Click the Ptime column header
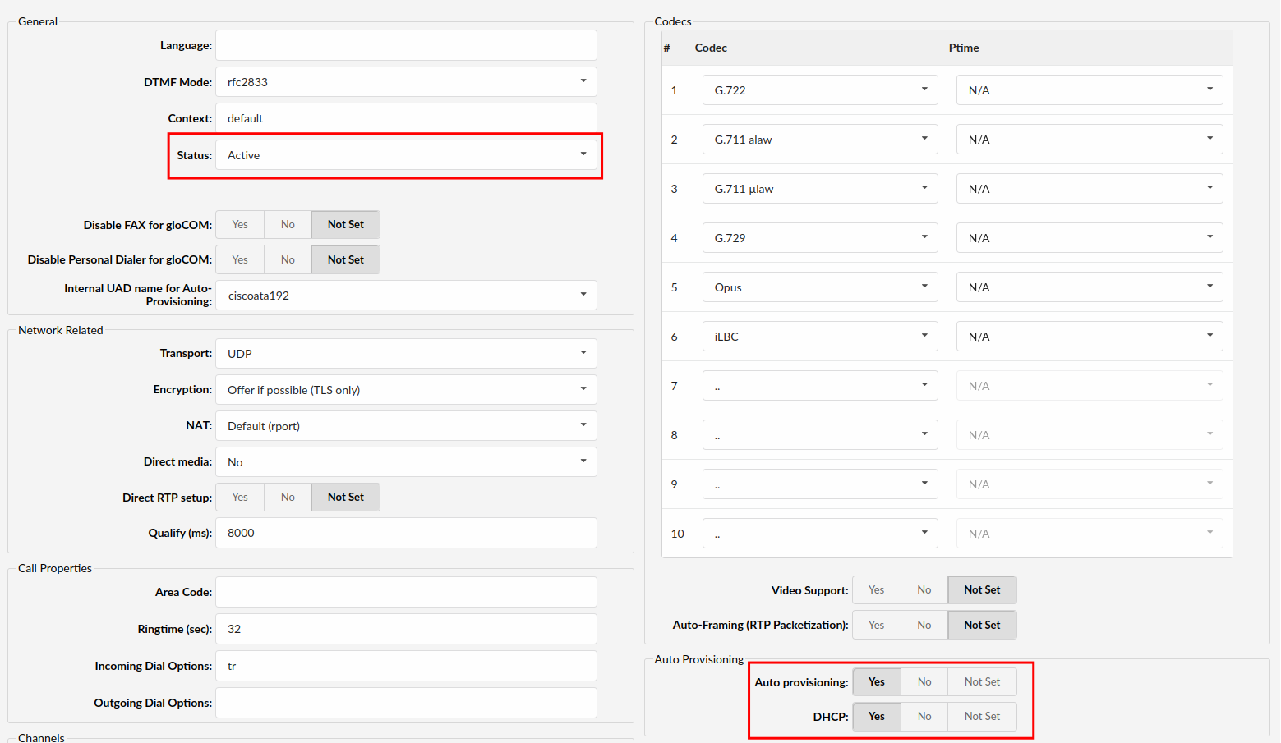Image resolution: width=1281 pixels, height=743 pixels. point(964,48)
